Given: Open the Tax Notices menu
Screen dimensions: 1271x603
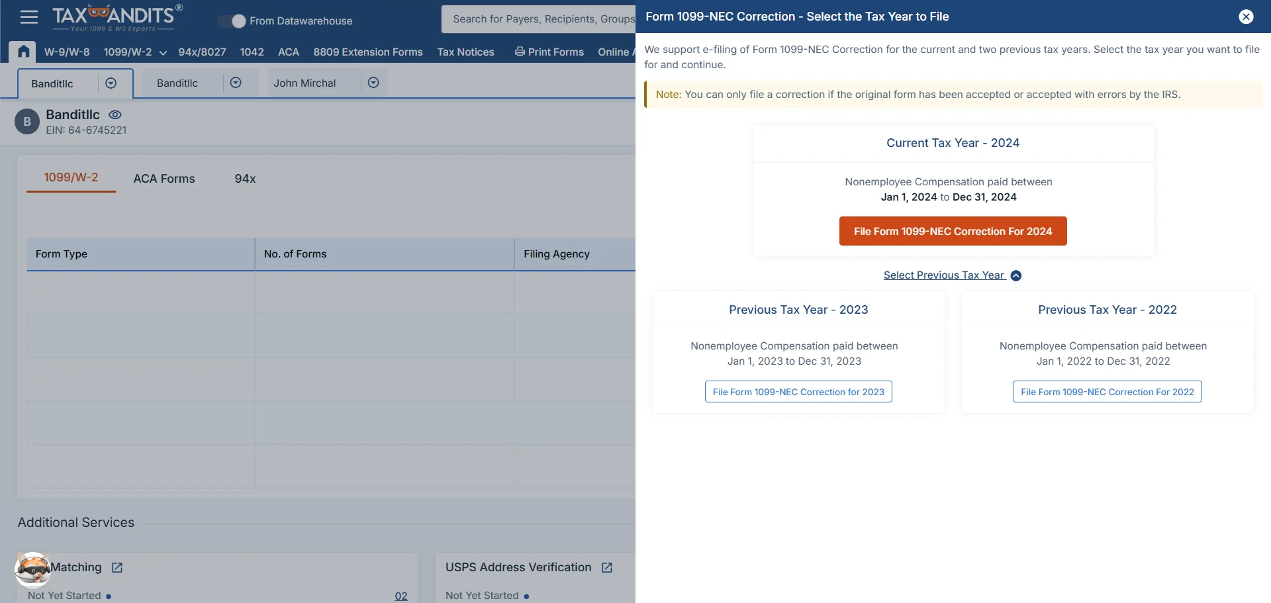Looking at the screenshot, I should [465, 52].
